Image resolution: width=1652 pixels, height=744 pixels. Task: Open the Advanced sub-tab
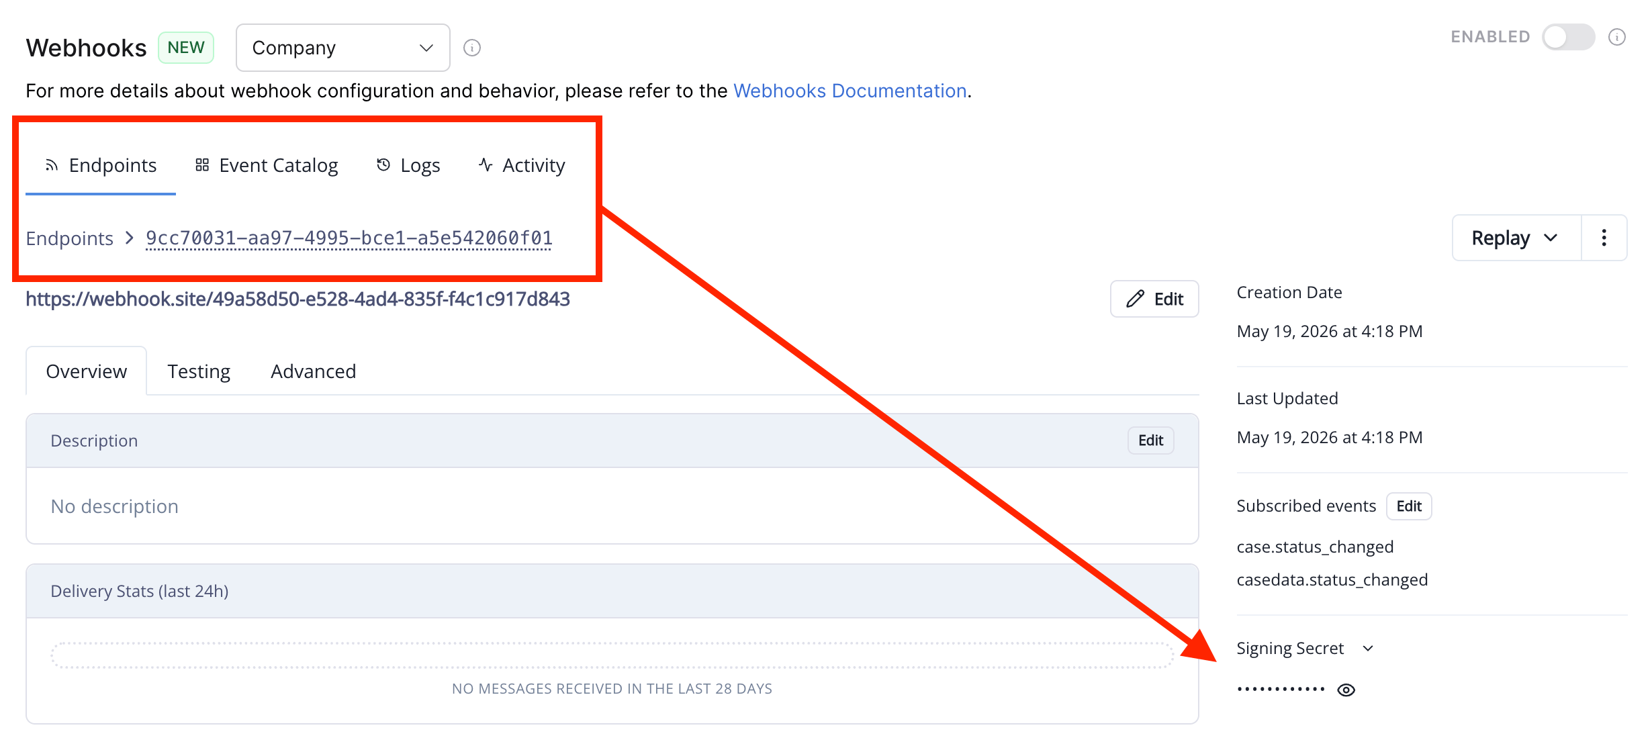click(x=314, y=371)
